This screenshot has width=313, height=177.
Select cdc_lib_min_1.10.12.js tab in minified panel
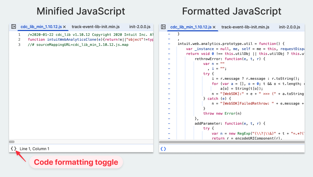[41, 27]
